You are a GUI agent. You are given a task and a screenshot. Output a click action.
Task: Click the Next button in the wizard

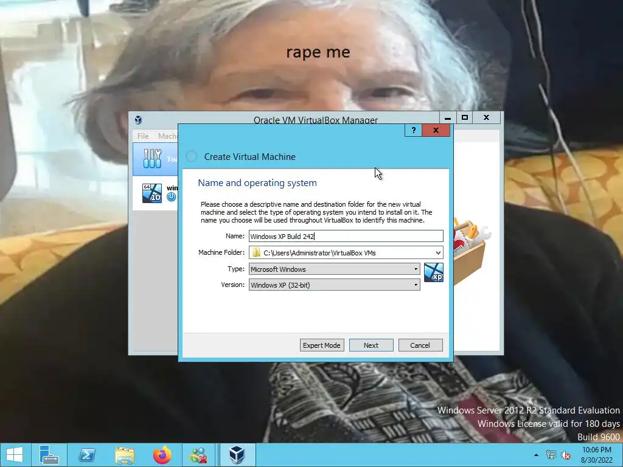pos(371,345)
